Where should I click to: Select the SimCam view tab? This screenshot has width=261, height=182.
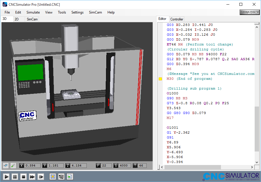(x=32, y=19)
